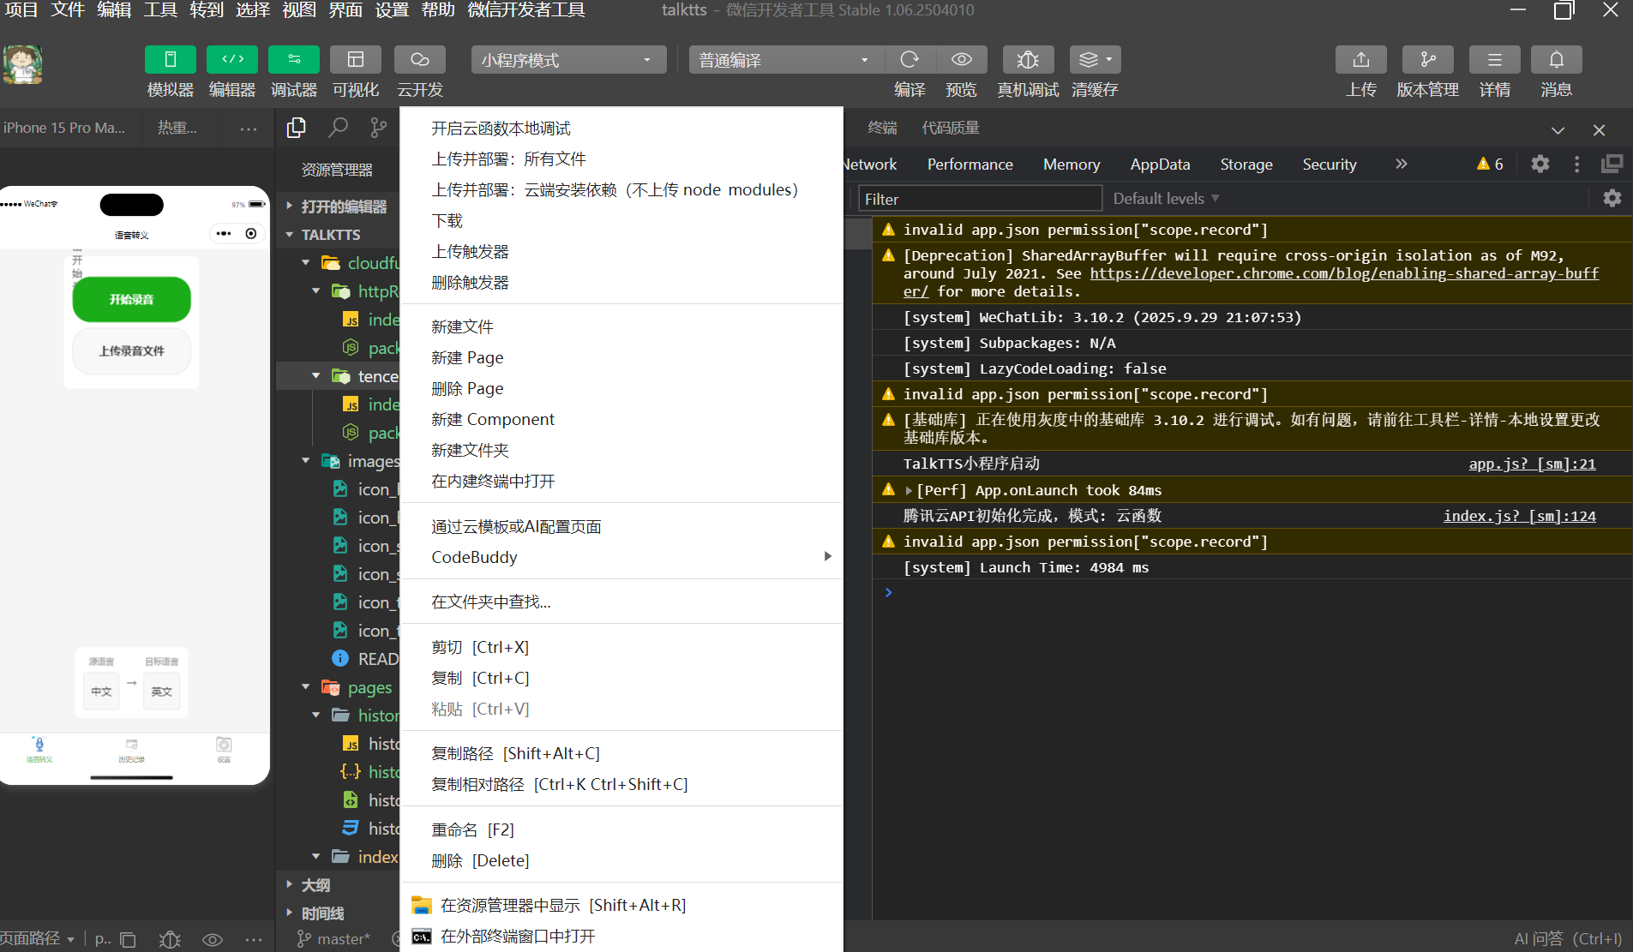Open Cloud Development (云开发) console
Viewport: 1633px width, 952px height.
click(420, 60)
